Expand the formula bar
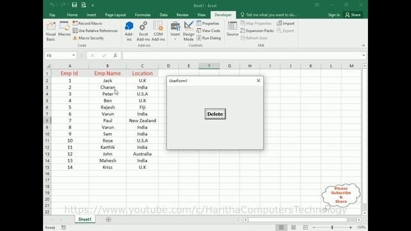Image resolution: width=411 pixels, height=231 pixels. [x=363, y=55]
